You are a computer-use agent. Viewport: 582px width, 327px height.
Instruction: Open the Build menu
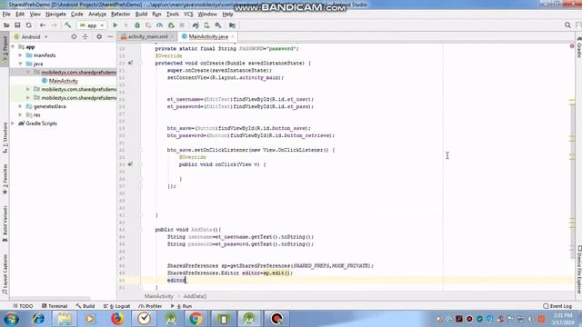141,15
